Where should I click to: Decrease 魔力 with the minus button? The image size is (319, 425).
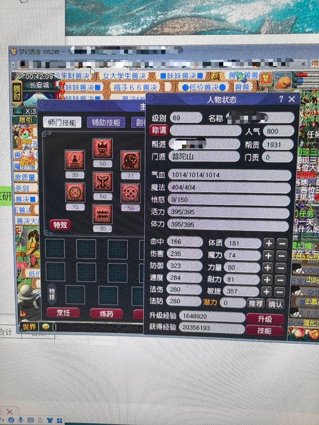pos(282,256)
